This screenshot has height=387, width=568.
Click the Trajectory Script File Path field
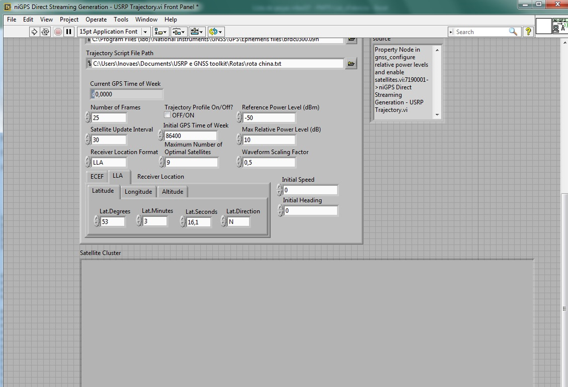click(215, 64)
